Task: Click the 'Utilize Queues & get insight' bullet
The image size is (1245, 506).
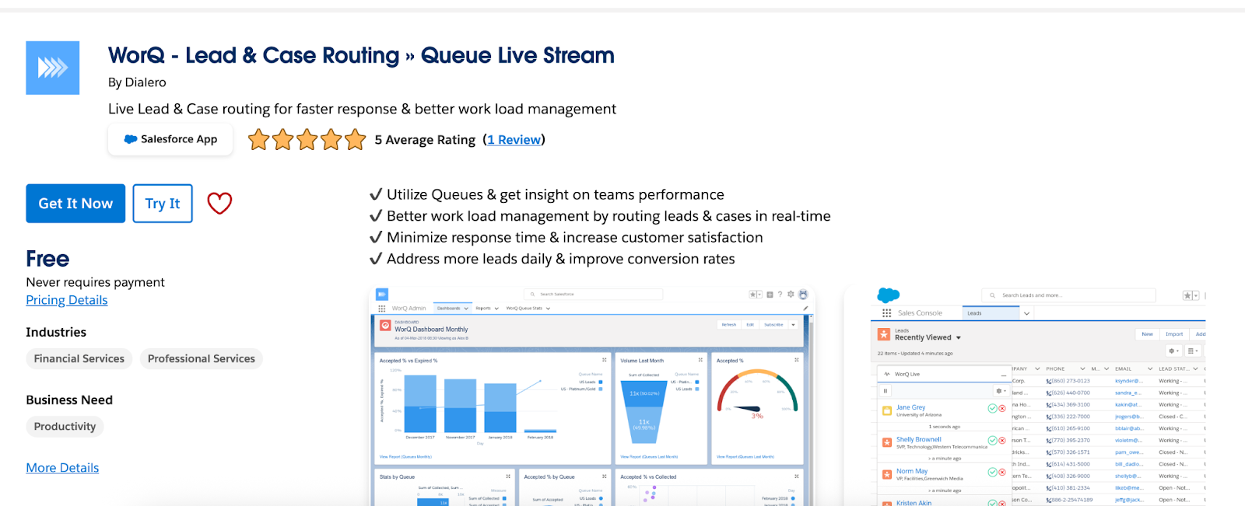Action: click(546, 194)
